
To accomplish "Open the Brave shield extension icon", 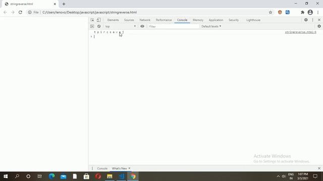I will point(280,12).
